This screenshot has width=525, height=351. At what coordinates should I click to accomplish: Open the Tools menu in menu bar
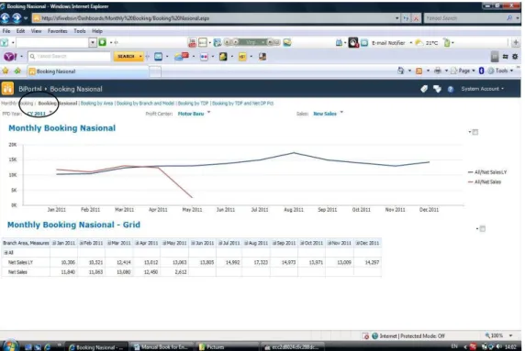pos(80,31)
